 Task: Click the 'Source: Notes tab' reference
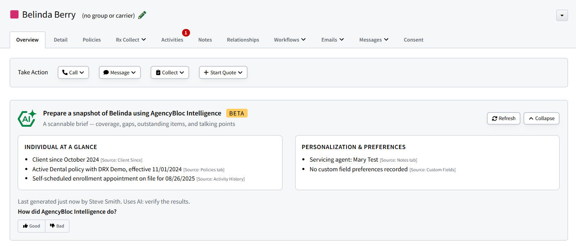[399, 160]
